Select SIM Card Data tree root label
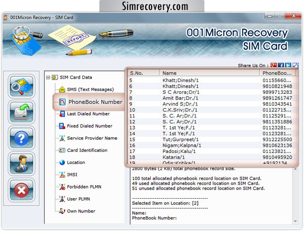 point(76,78)
